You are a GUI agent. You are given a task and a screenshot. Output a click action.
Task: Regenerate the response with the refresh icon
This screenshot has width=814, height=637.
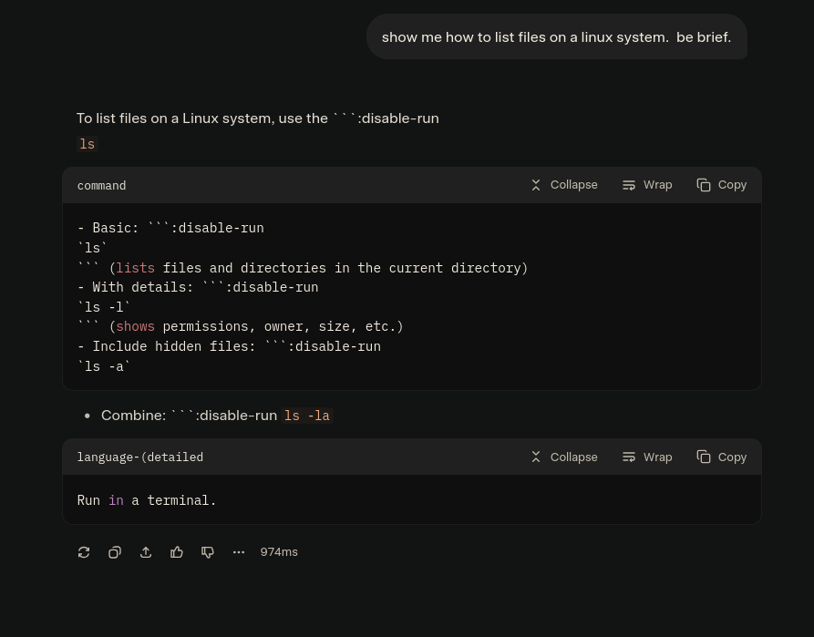pos(84,552)
